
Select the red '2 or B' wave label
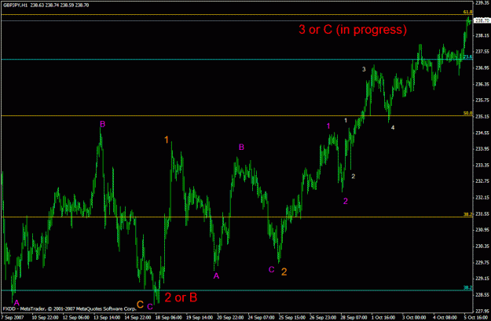tap(181, 297)
